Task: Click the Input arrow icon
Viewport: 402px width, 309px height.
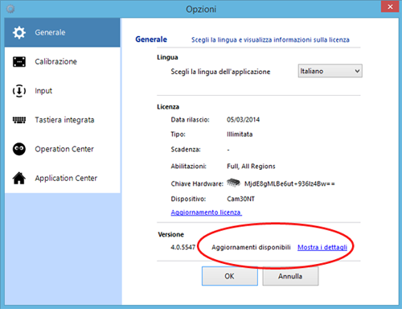Action: coord(19,91)
